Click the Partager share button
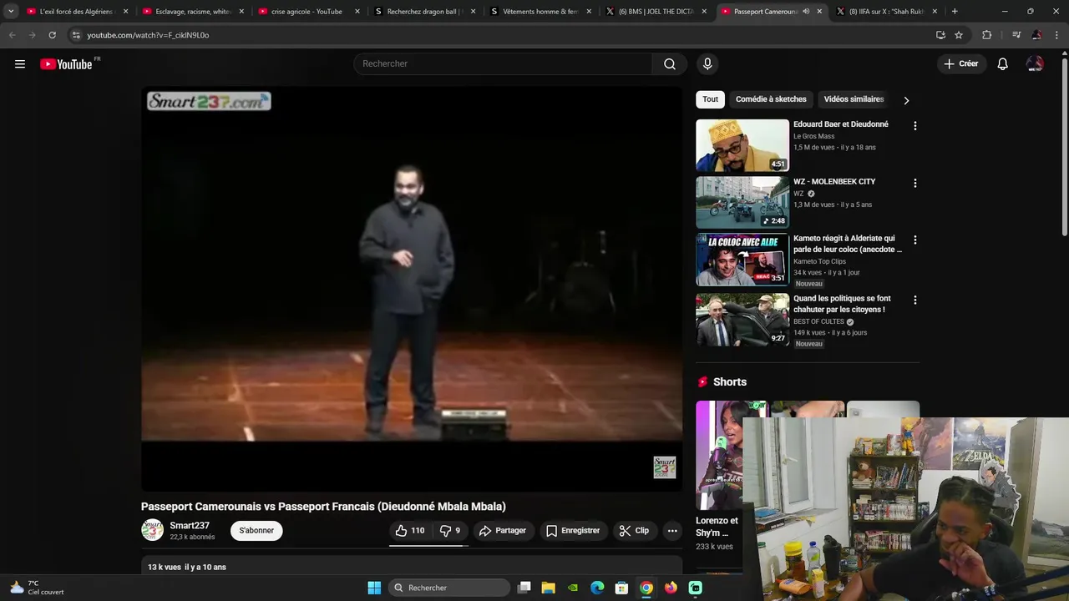The width and height of the screenshot is (1069, 601). [x=502, y=531]
